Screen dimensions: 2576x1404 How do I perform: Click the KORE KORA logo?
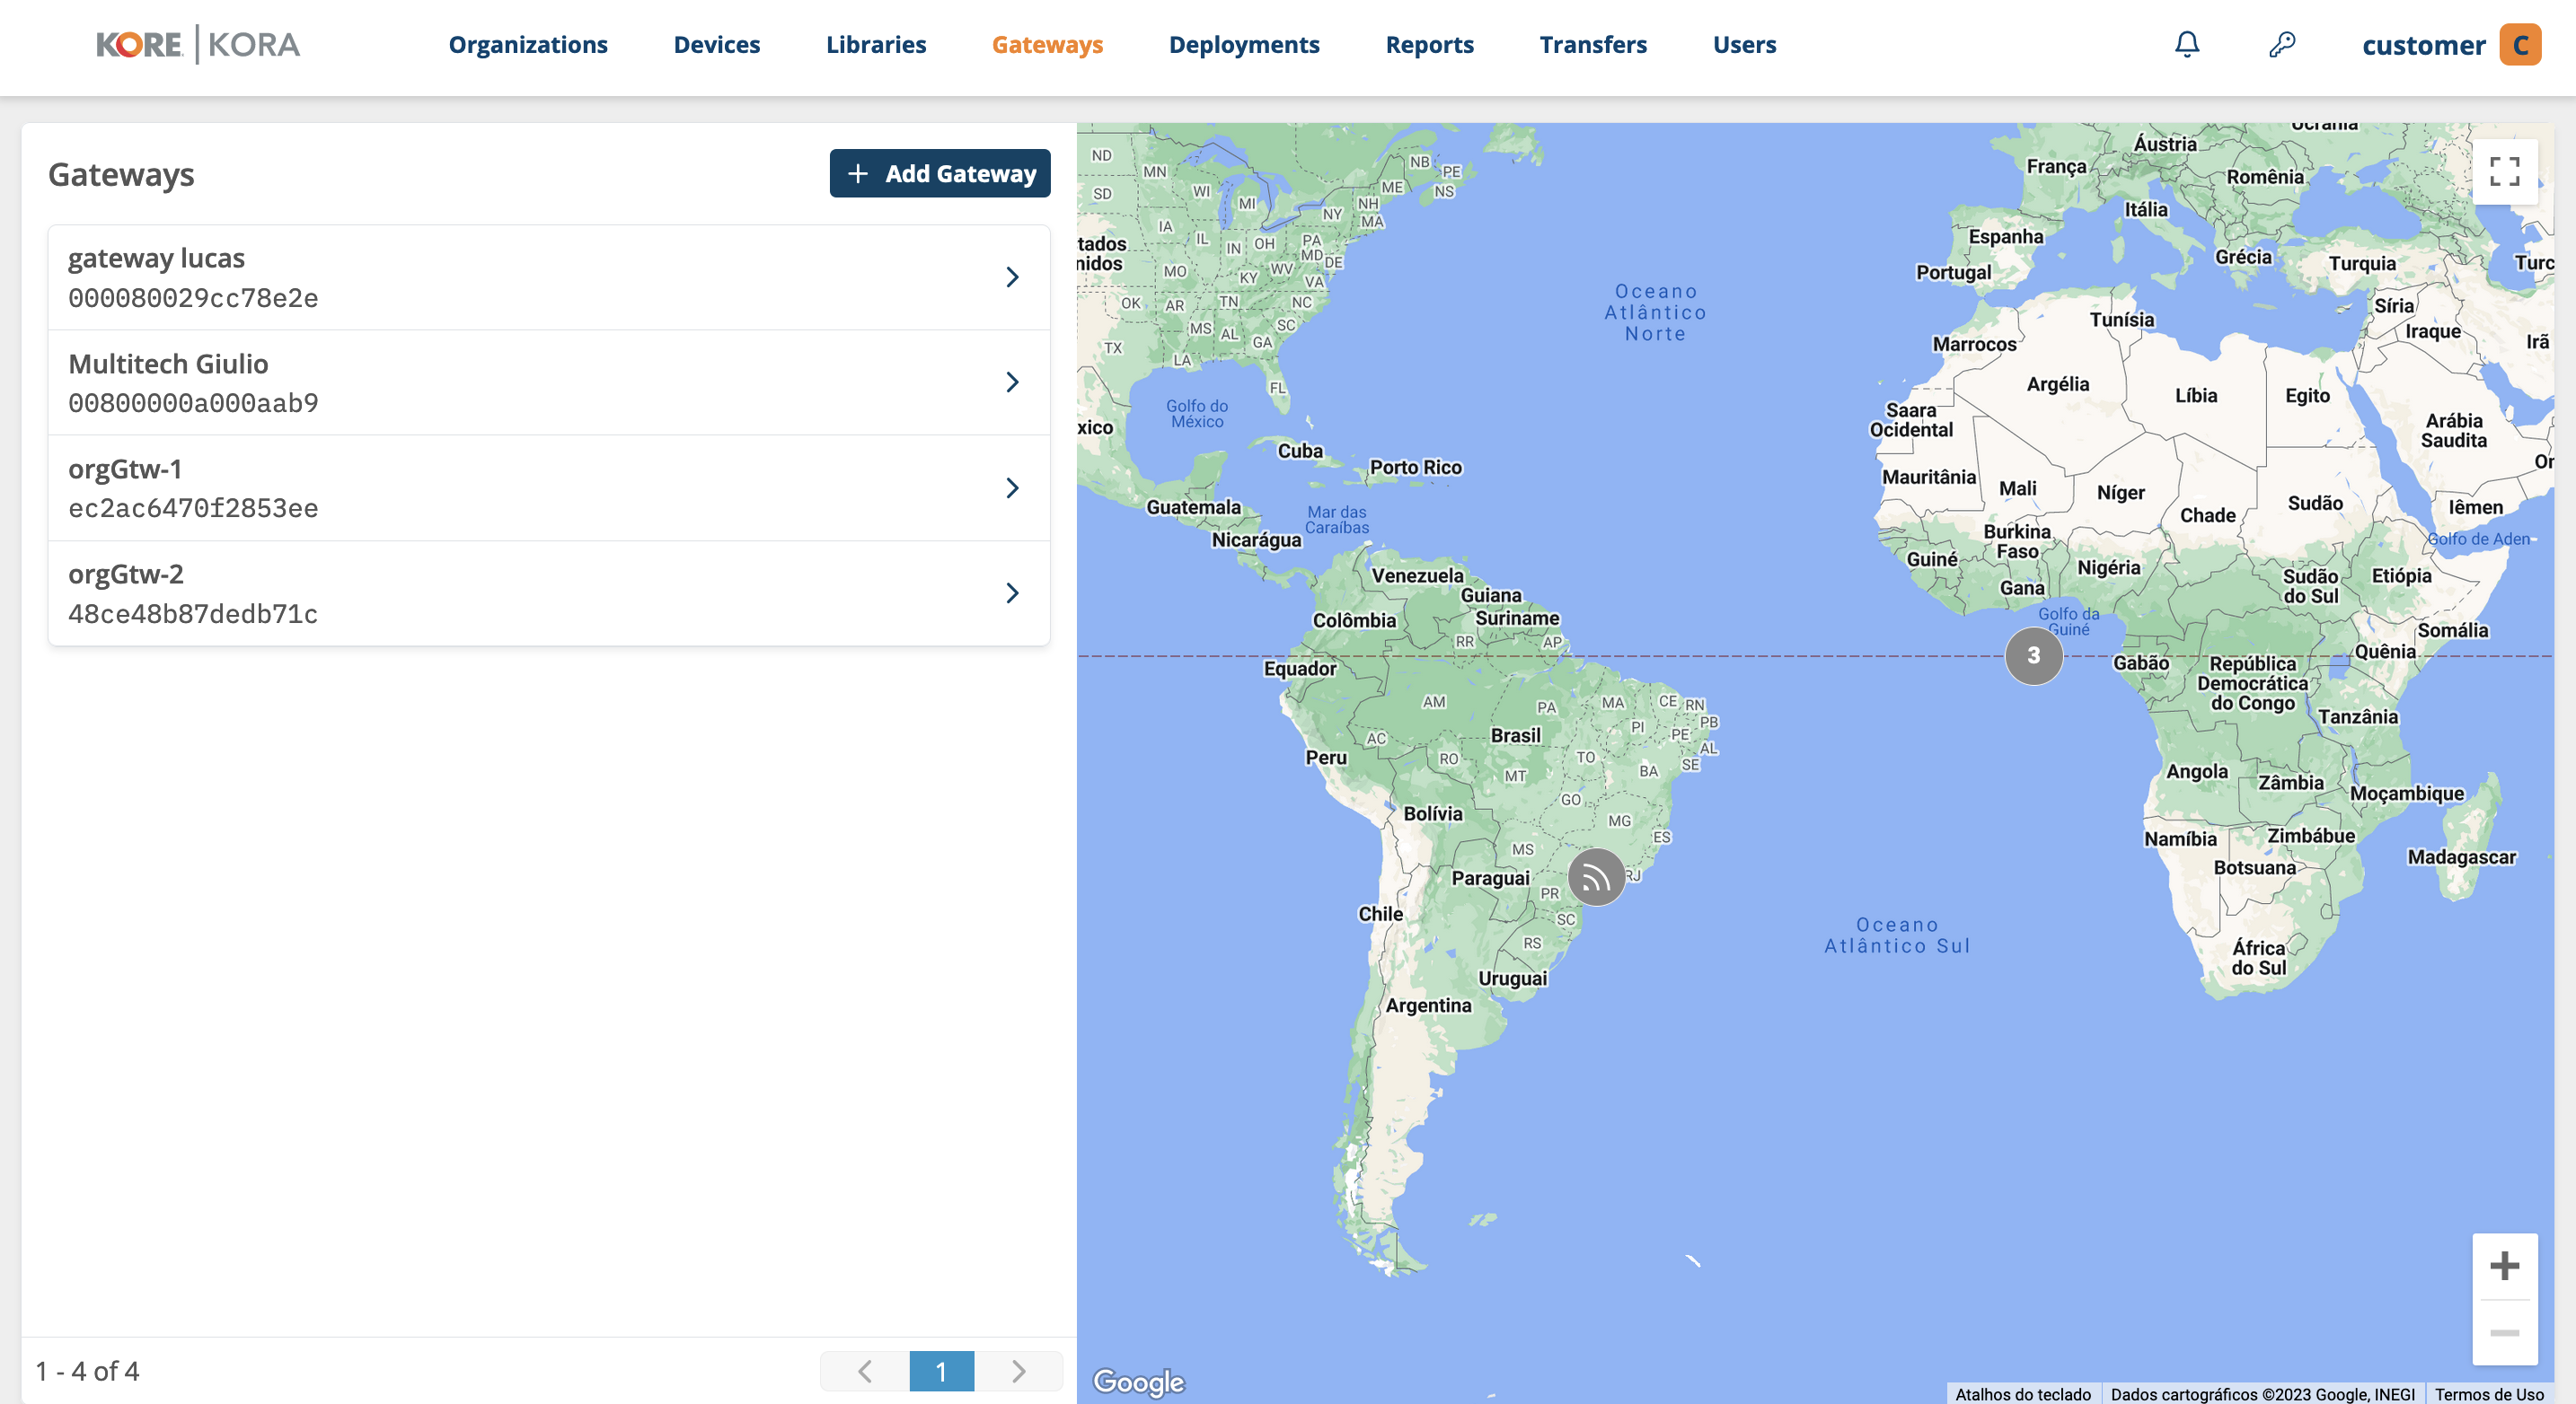click(198, 45)
